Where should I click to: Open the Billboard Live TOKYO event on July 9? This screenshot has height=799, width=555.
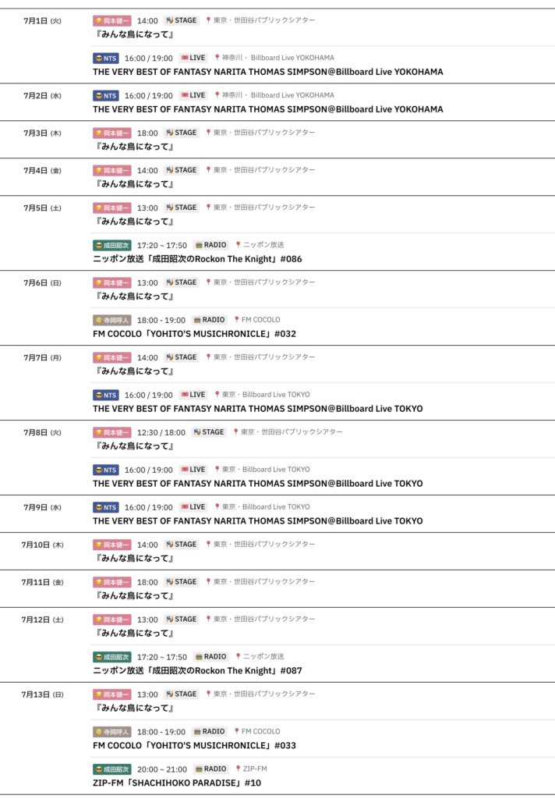tap(257, 521)
